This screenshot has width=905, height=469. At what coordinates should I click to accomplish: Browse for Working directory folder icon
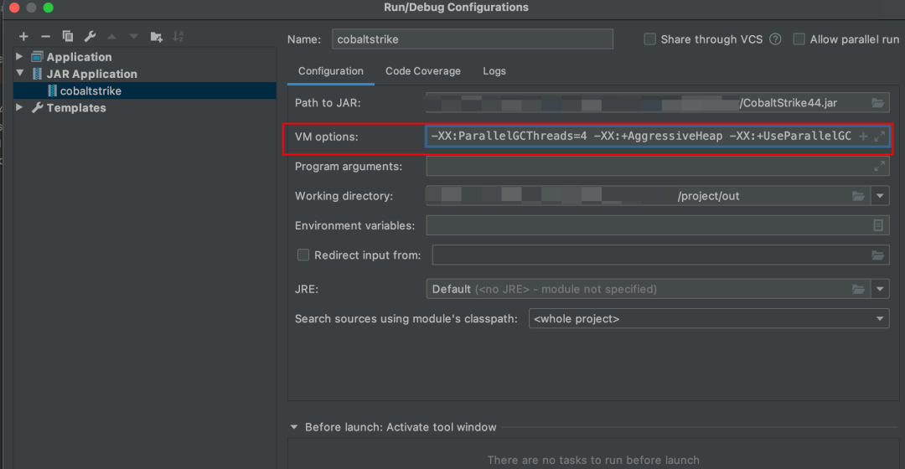point(858,196)
